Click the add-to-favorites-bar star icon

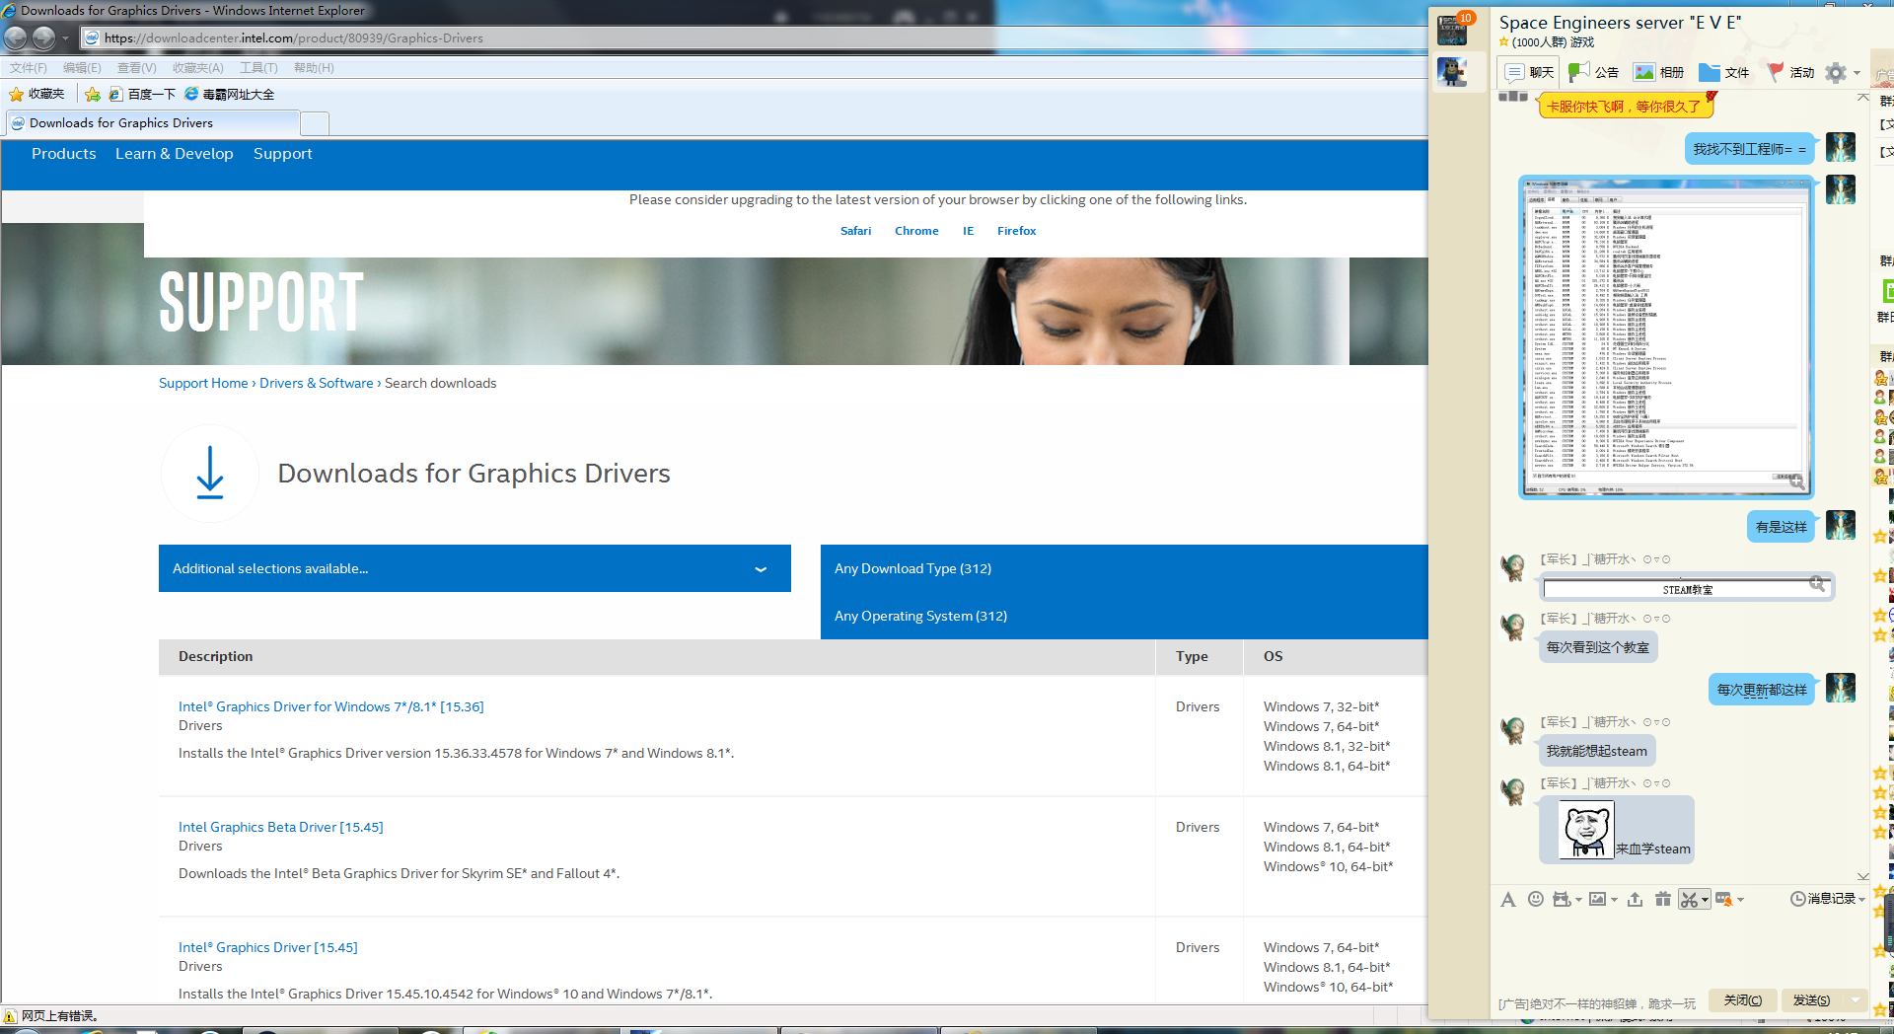(x=92, y=94)
